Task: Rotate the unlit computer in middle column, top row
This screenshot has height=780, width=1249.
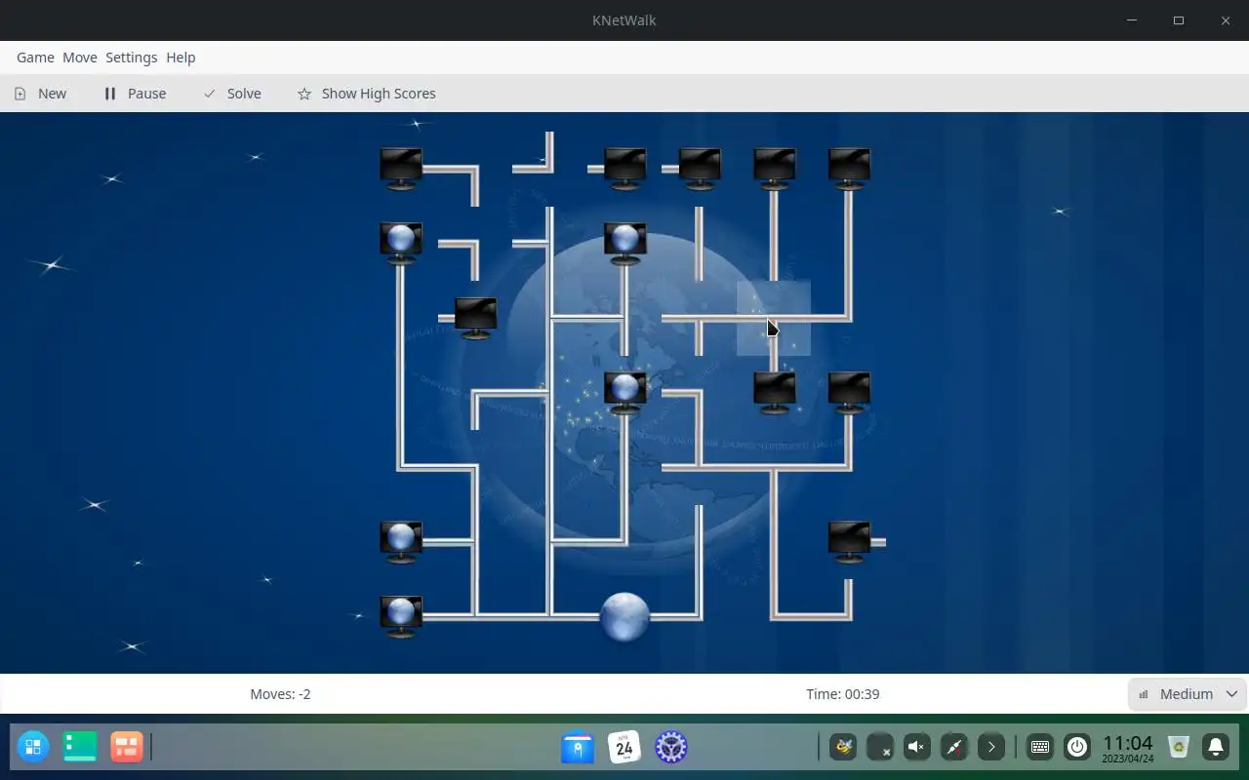Action: [624, 169]
